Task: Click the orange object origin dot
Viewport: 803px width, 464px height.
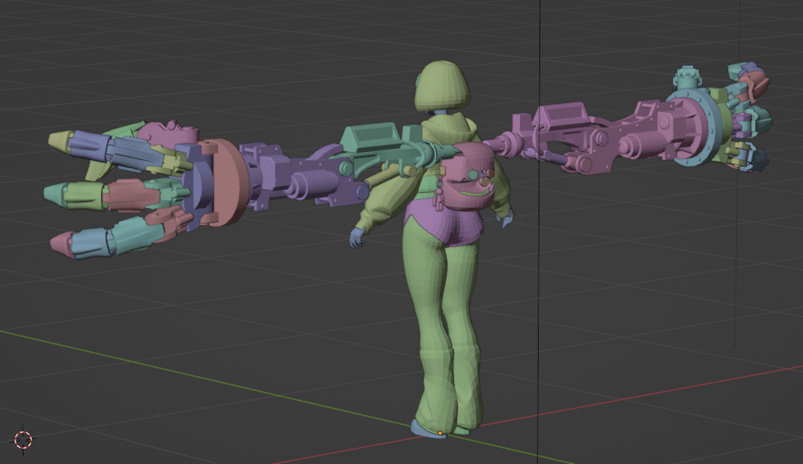Action: pos(440,433)
